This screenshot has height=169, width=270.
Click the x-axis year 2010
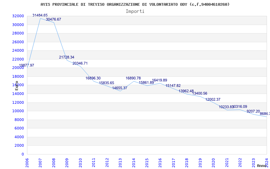[80, 163]
